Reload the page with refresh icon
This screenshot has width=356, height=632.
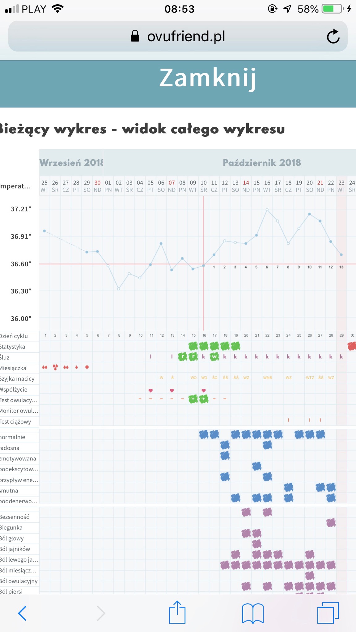[333, 36]
